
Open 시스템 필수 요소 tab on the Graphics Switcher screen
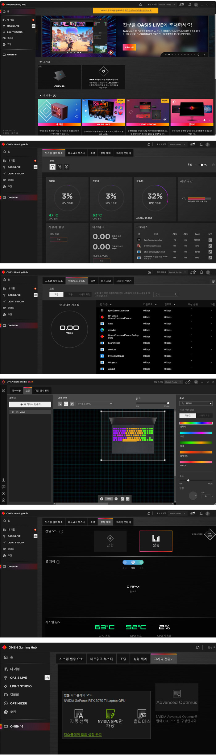point(71,659)
